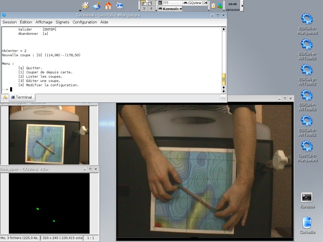Click '[q] Quitter.' line in Terminal
This screenshot has height=242, width=323.
(30, 68)
